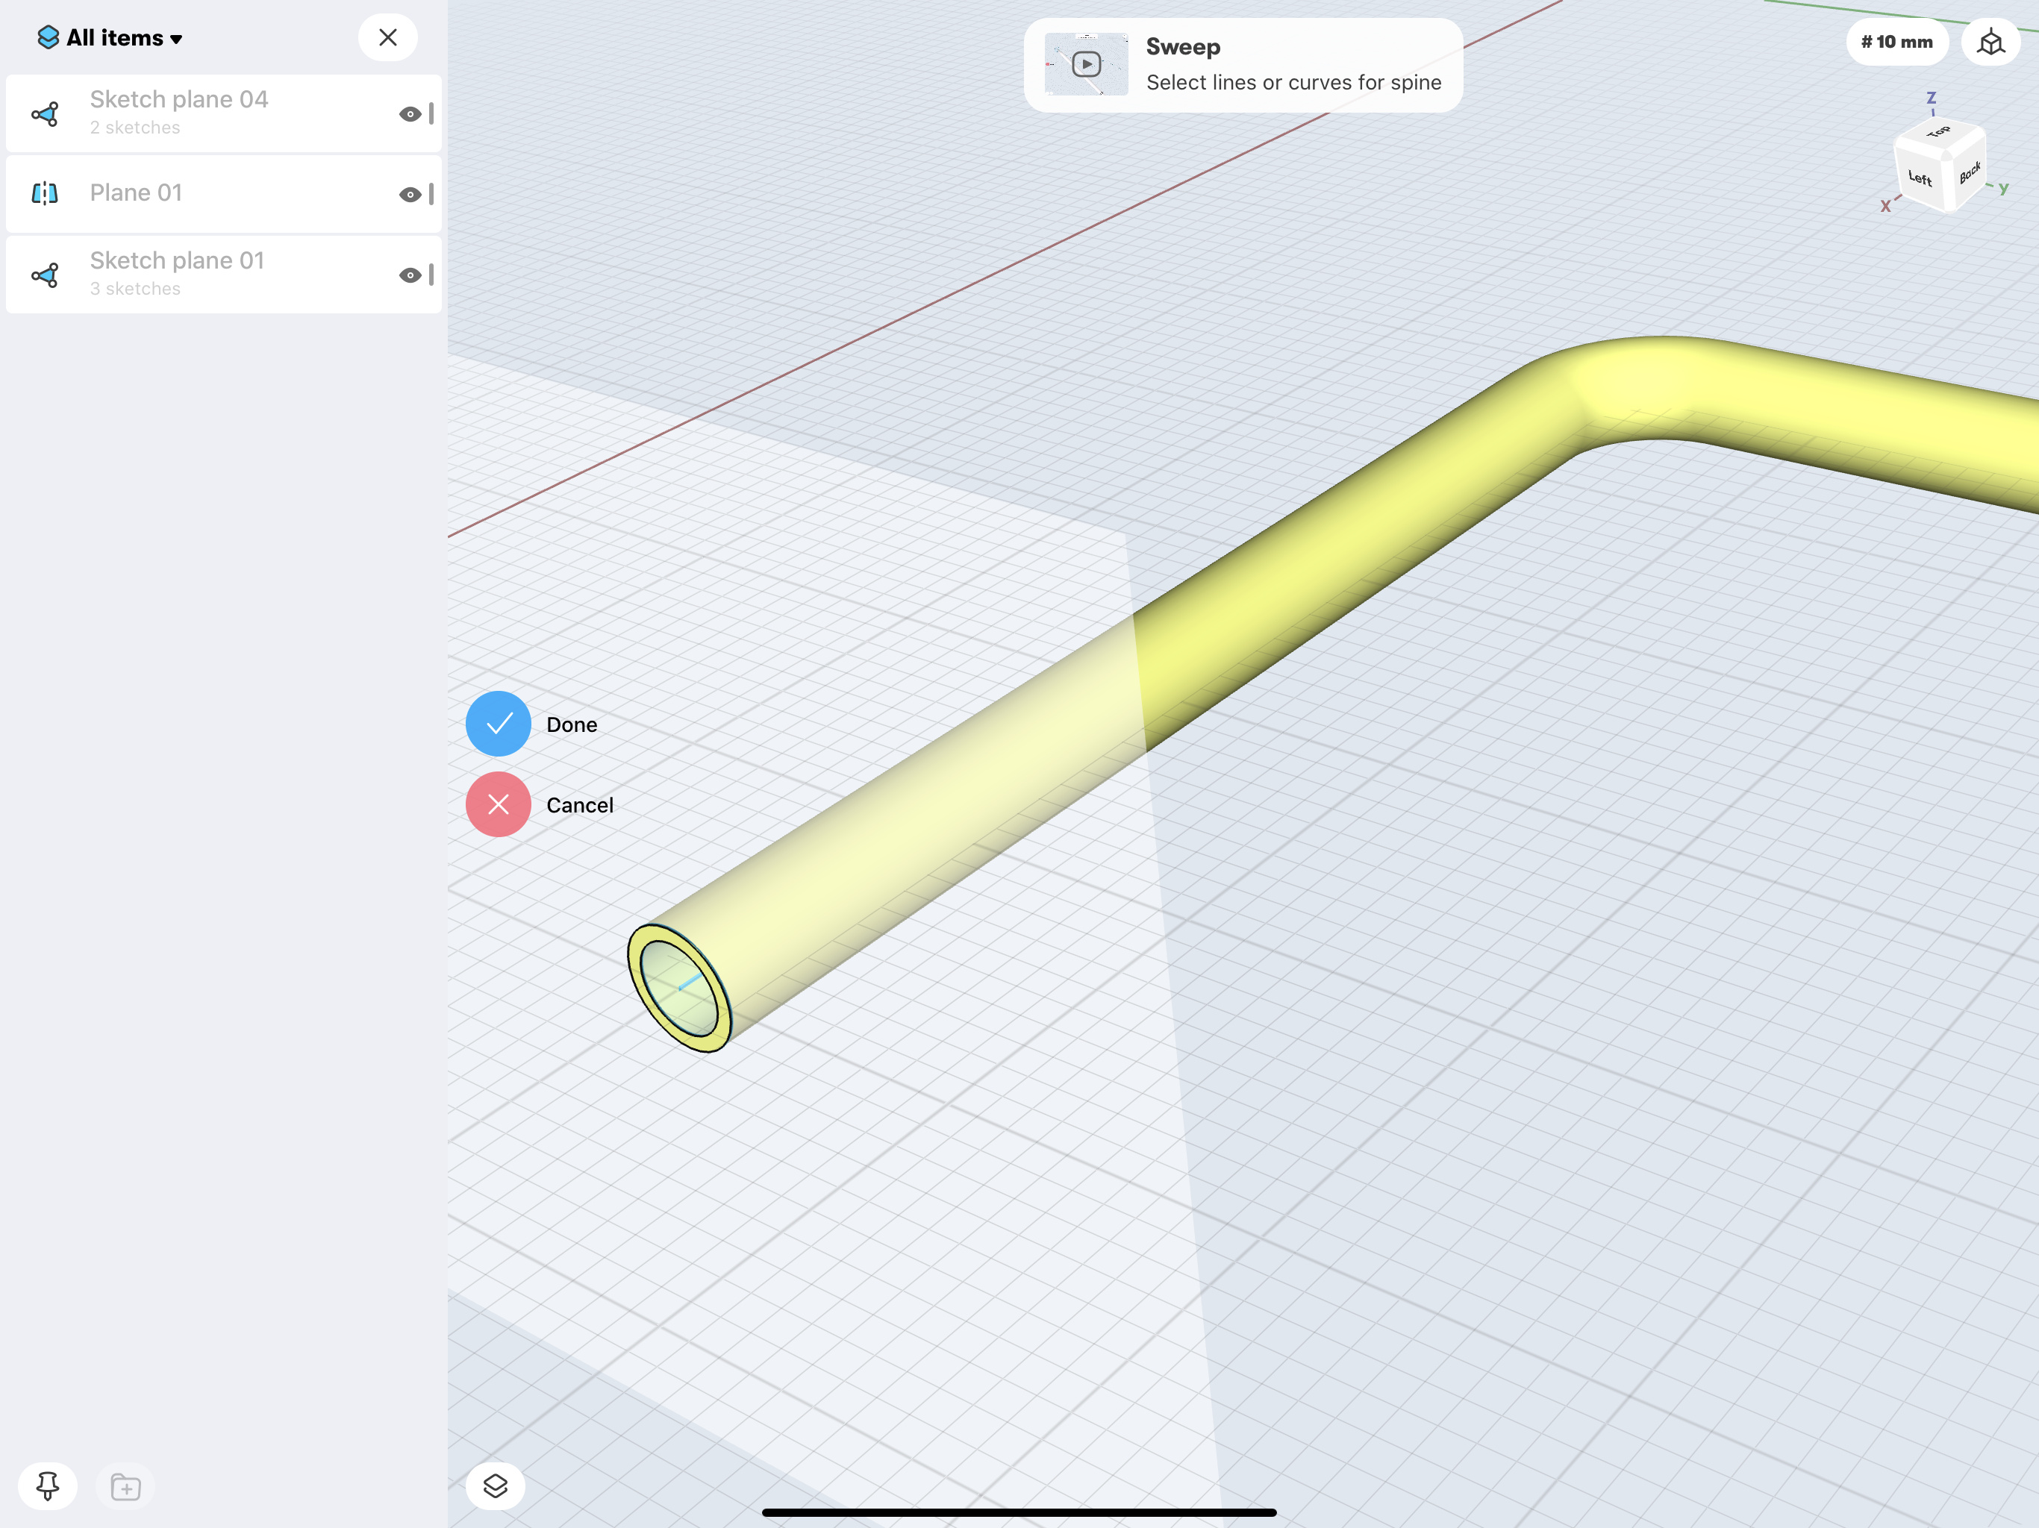2039x1528 pixels.
Task: Hide Sketch plane 01 with eye icon
Action: coord(409,275)
